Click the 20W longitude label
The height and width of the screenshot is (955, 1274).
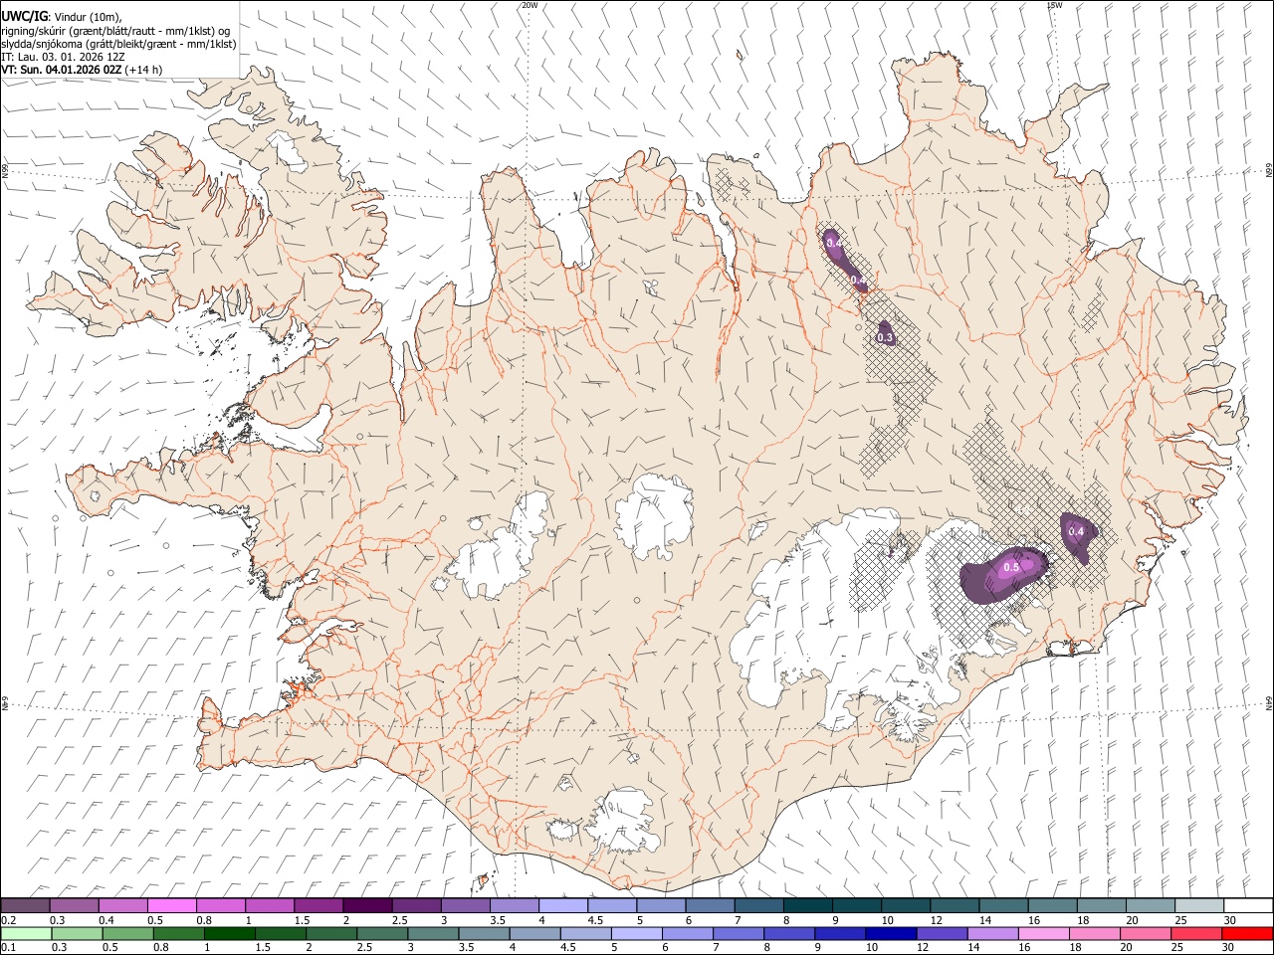tap(530, 5)
